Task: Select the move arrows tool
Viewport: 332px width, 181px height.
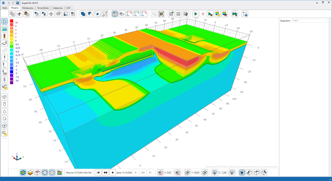Action: click(51, 14)
